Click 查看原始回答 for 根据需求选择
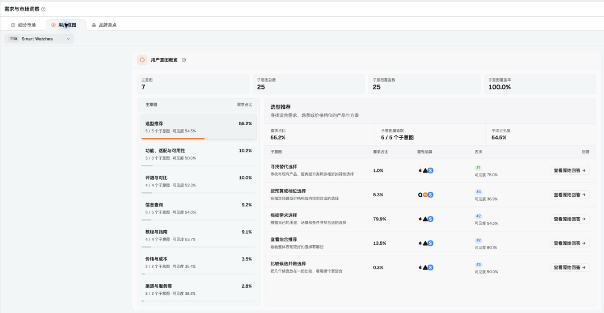Viewport: 604px width, 313px height. tap(570, 219)
